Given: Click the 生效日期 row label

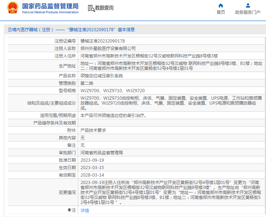Looking at the screenshot, I should coord(67,168).
